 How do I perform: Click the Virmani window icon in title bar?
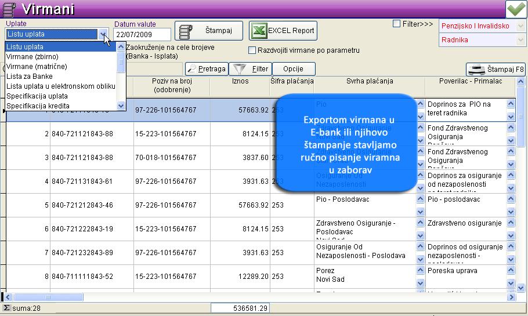(x=9, y=9)
